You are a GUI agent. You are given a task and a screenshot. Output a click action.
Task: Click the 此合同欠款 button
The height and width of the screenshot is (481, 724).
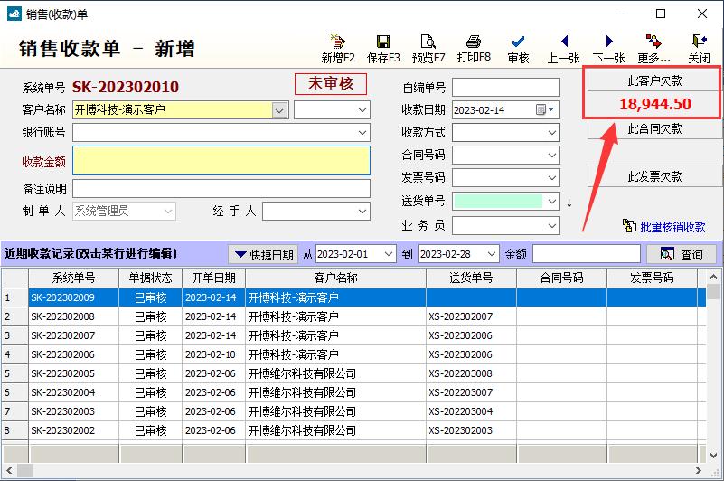coord(654,129)
